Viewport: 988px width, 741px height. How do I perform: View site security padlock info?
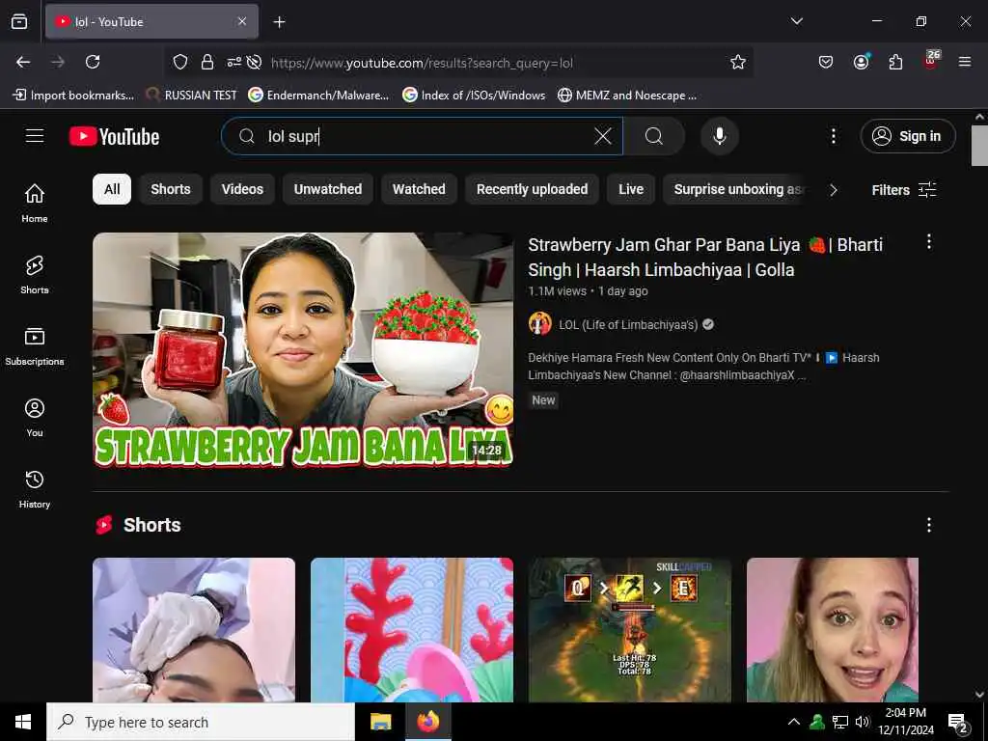[x=207, y=62]
